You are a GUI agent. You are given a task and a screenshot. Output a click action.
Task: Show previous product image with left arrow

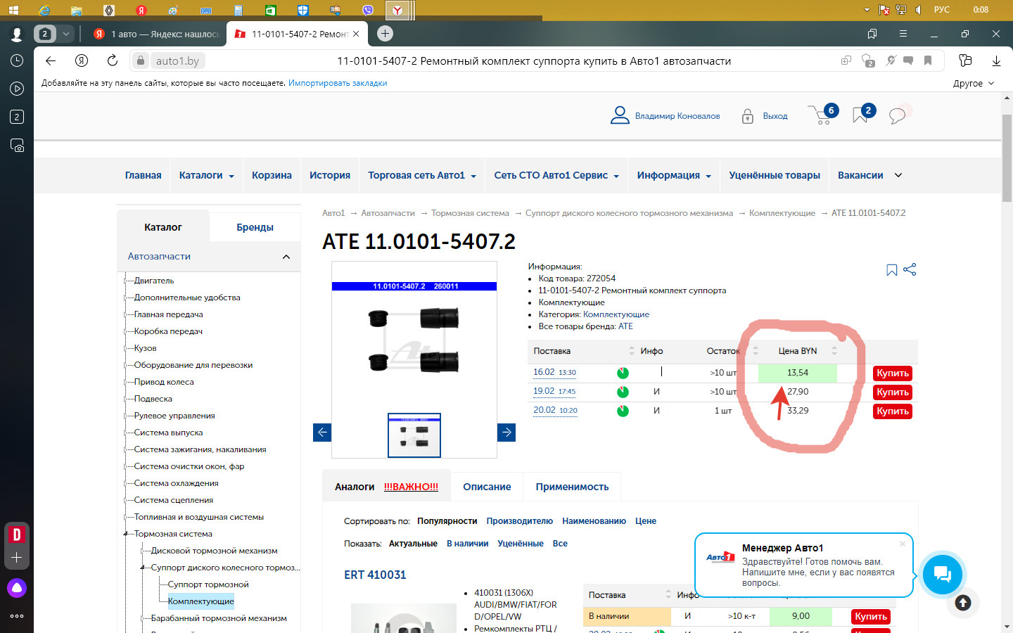(x=322, y=433)
